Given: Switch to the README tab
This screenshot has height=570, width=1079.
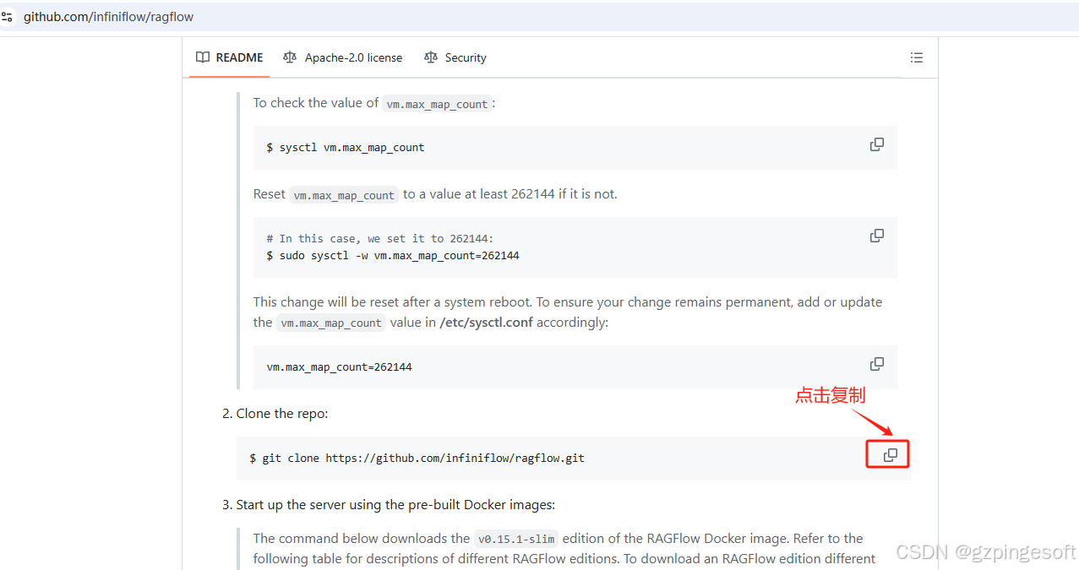Looking at the screenshot, I should [x=229, y=57].
